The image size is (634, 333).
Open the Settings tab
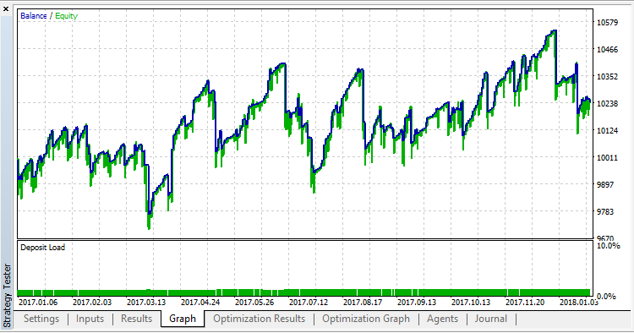[x=41, y=319]
